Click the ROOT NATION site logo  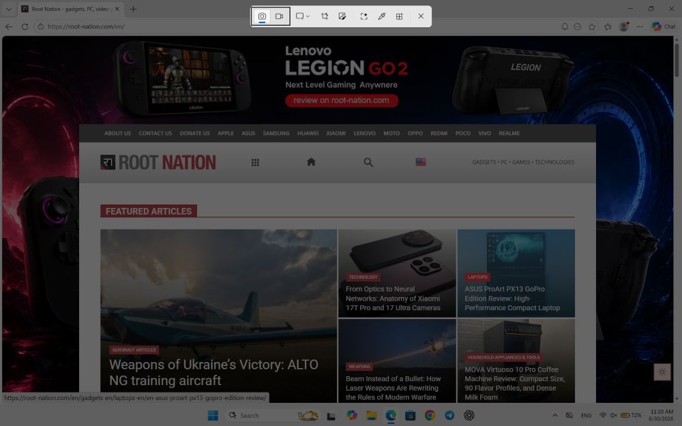tap(158, 163)
